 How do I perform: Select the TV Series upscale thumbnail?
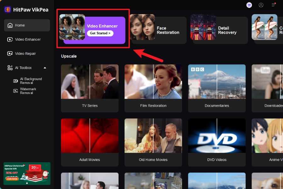tap(90, 88)
